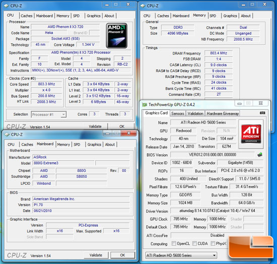Click the Command Rate value 2T

pyautogui.click(x=219, y=94)
